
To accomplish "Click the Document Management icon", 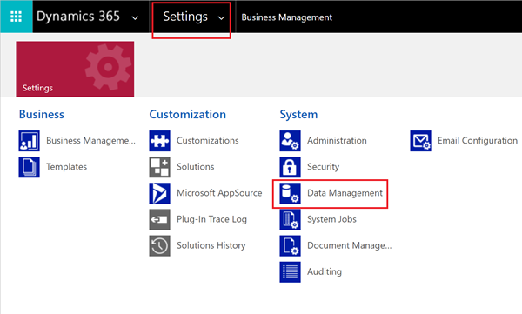I will pyautogui.click(x=290, y=246).
